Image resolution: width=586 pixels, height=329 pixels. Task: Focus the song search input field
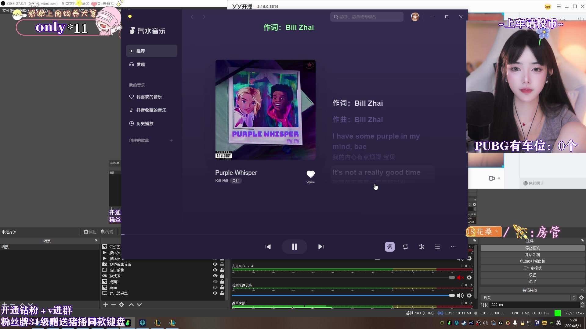click(367, 17)
